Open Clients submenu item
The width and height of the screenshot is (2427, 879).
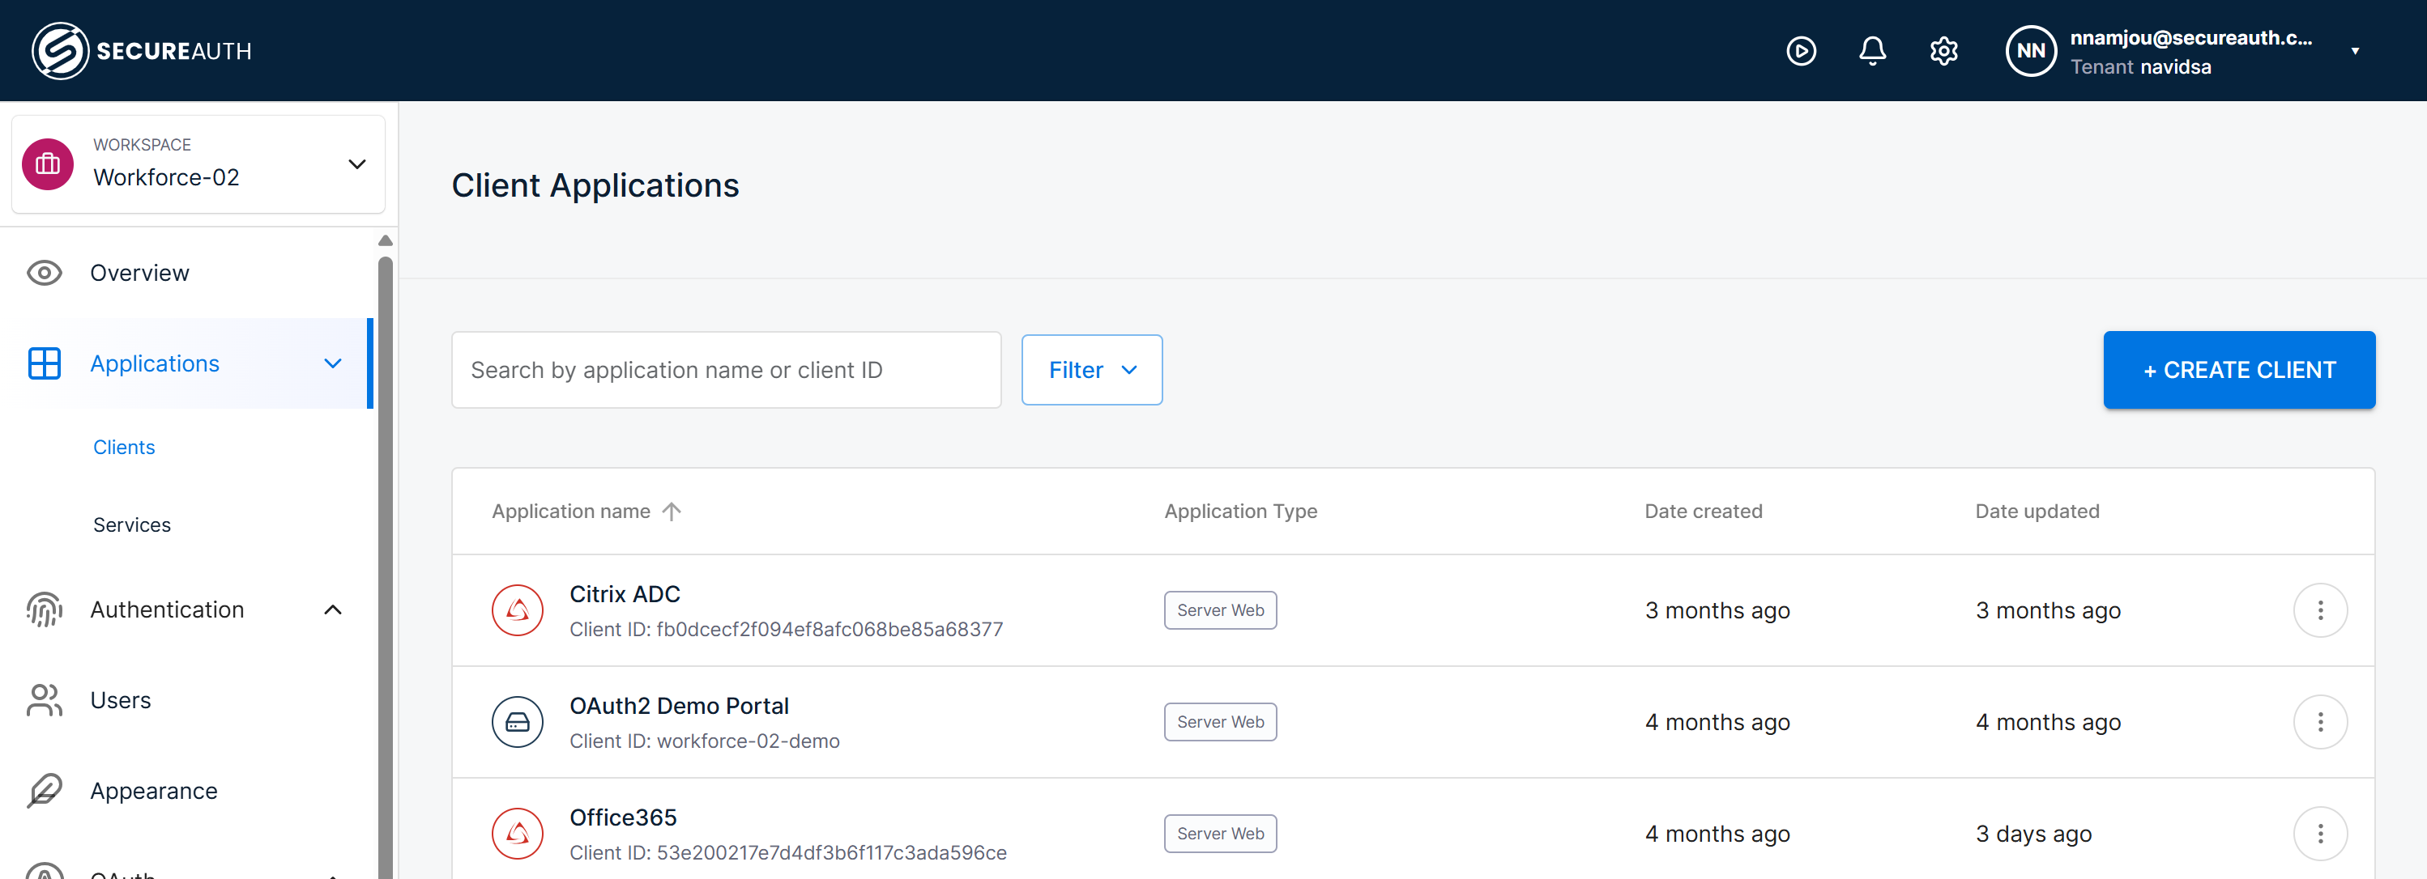coord(125,447)
